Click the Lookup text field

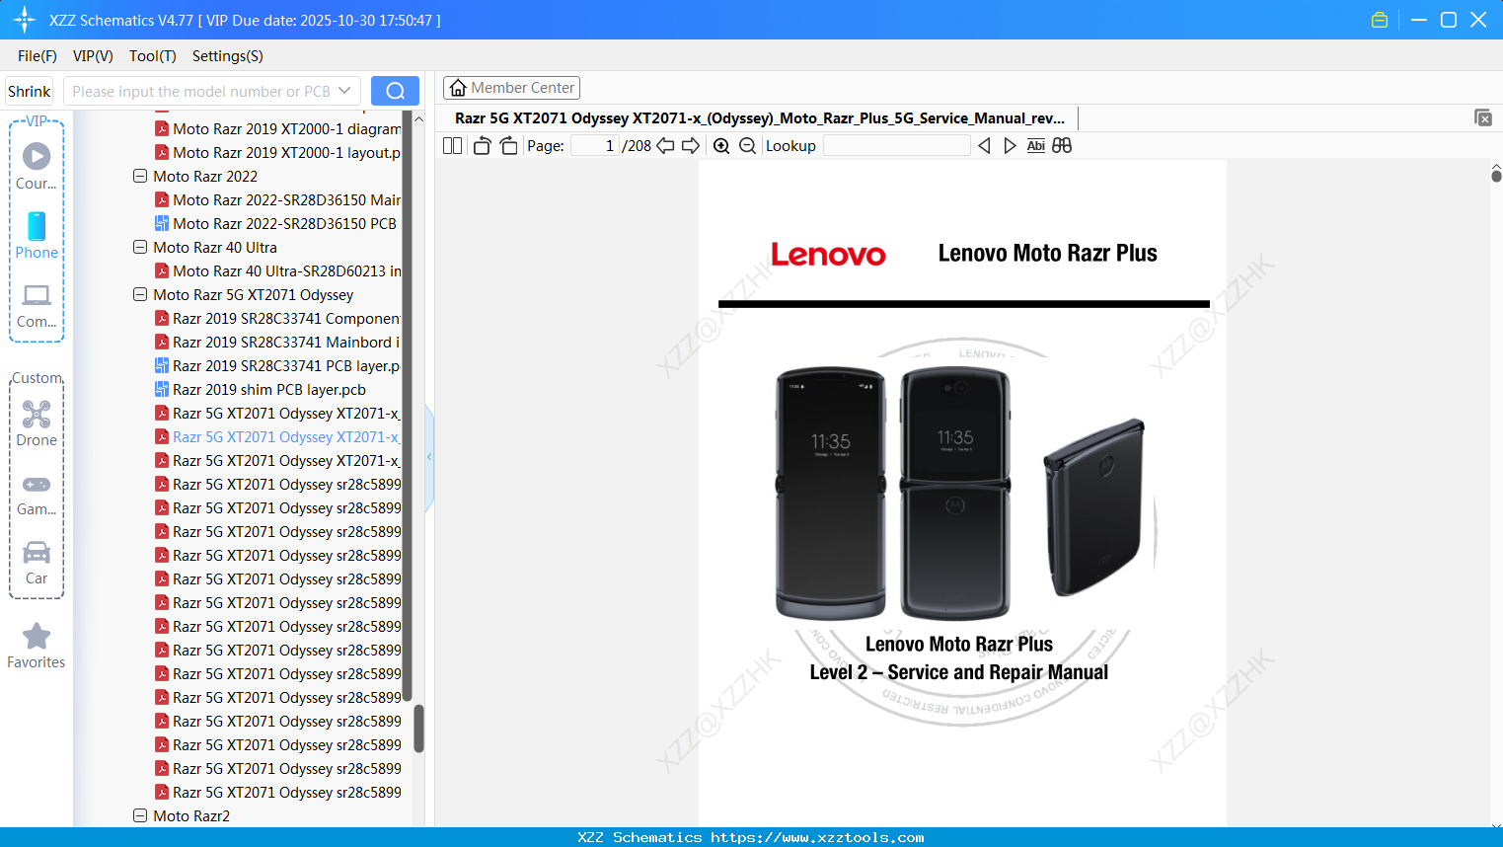[x=897, y=146]
